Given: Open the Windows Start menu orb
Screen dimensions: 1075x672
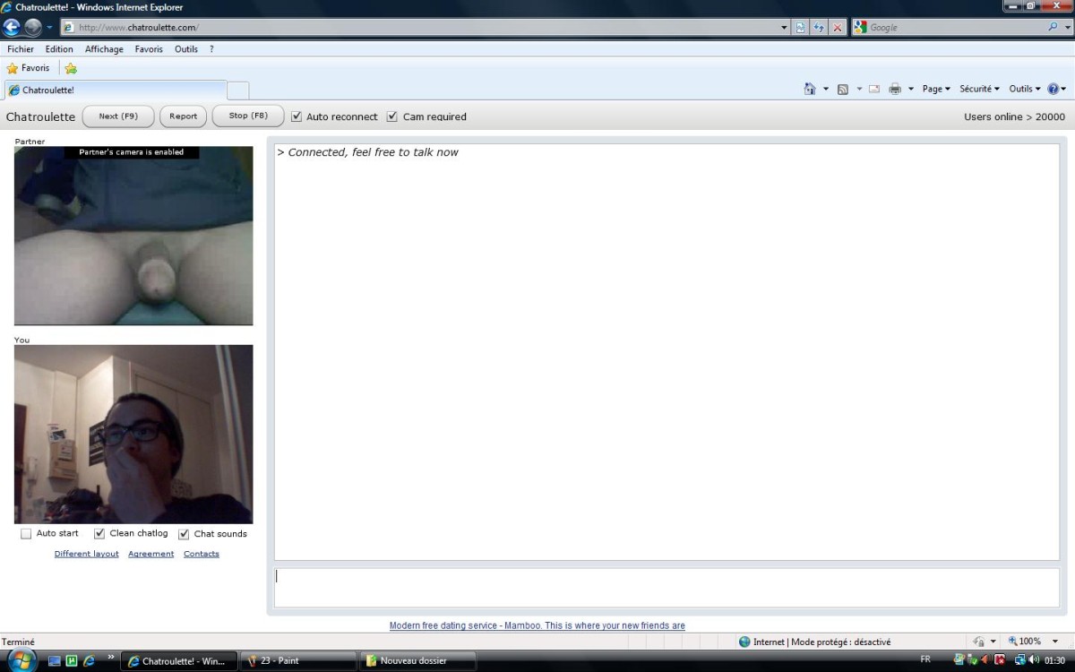Looking at the screenshot, I should coord(20,660).
